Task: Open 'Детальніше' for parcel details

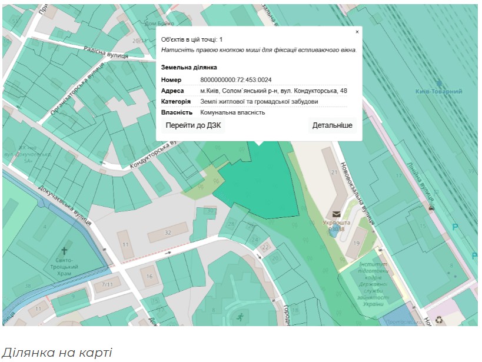Action: tap(332, 125)
